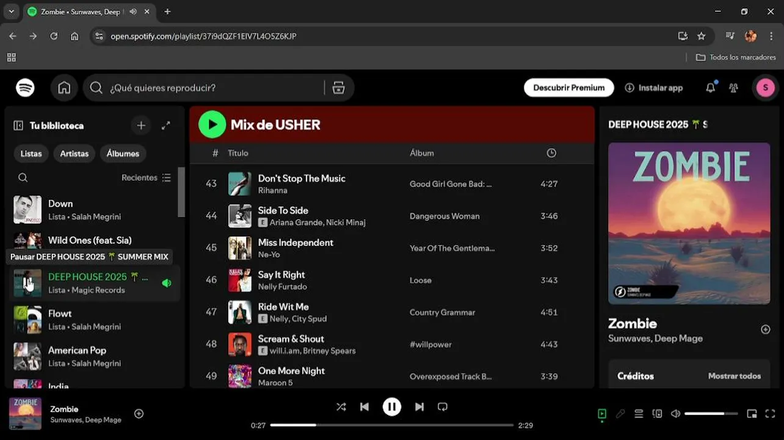Mute the volume speaker icon
This screenshot has height=440, width=784.
675,414
